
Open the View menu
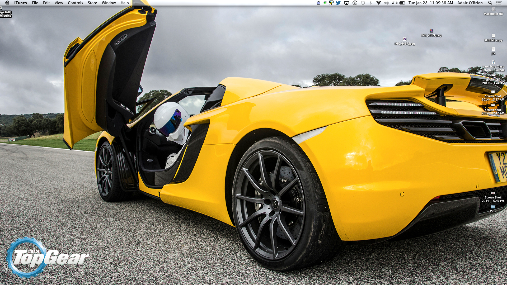click(x=59, y=3)
